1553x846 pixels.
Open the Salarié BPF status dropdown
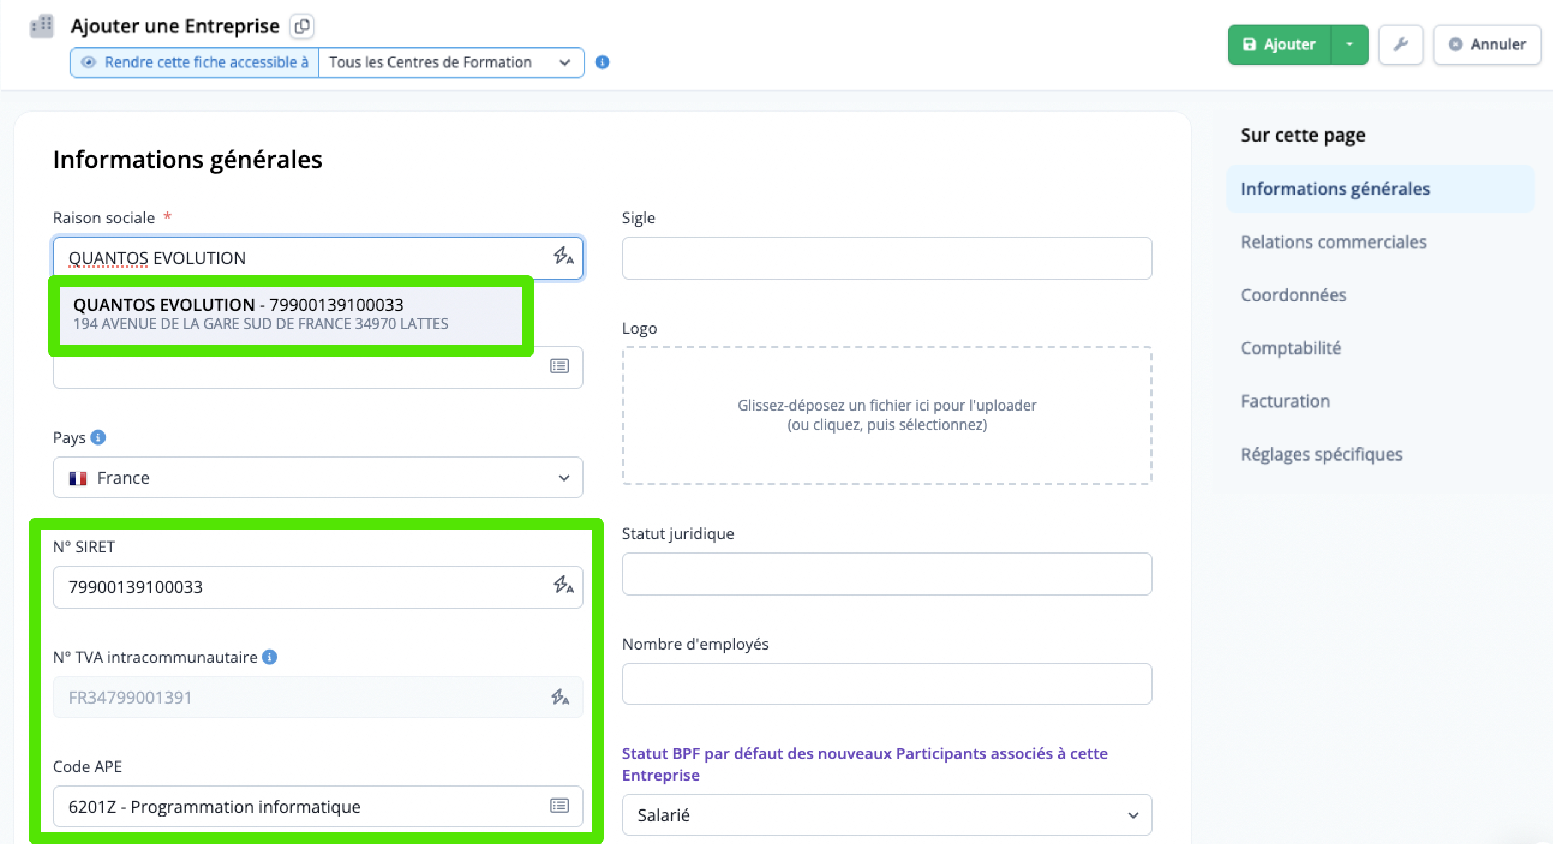[886, 815]
